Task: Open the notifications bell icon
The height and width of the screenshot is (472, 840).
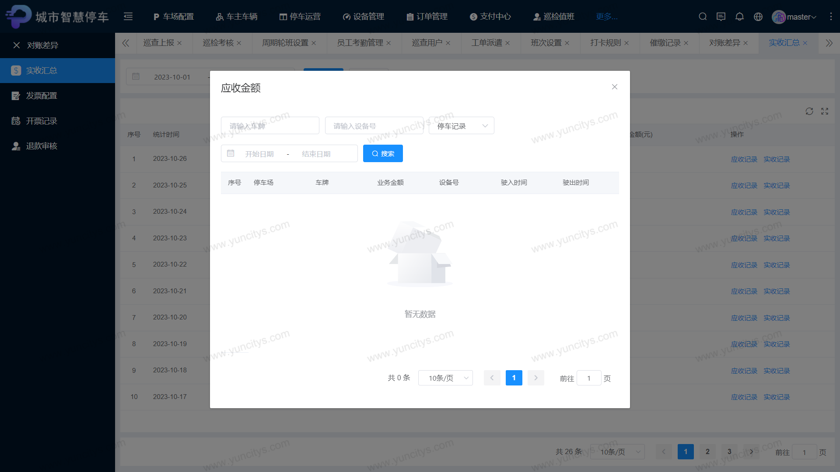Action: coord(739,17)
